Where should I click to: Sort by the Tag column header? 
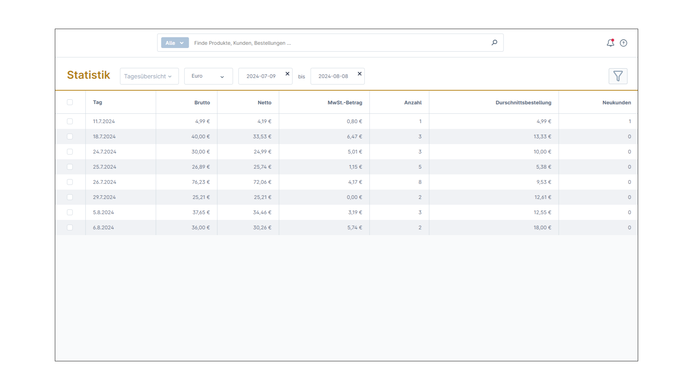point(97,102)
